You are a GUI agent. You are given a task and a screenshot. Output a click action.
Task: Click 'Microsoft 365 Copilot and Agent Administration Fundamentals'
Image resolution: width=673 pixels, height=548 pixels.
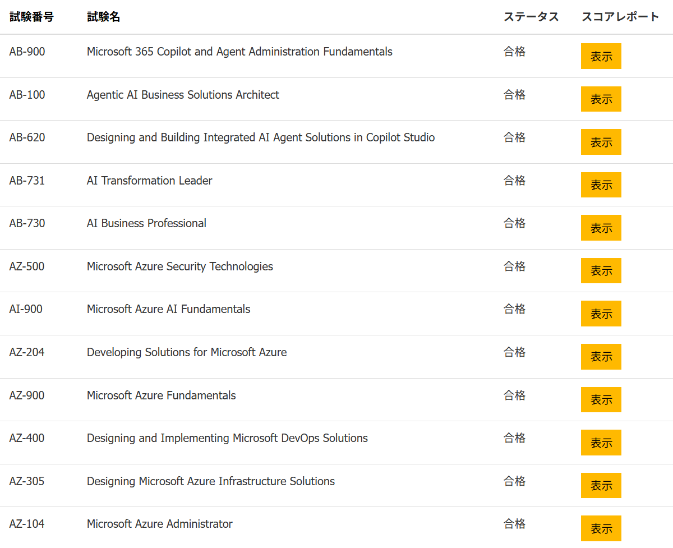pyautogui.click(x=239, y=52)
